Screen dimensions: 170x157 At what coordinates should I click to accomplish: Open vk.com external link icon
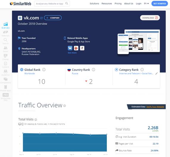41,18
